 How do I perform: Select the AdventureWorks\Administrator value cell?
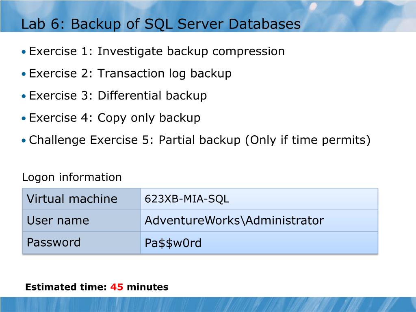tap(259, 221)
